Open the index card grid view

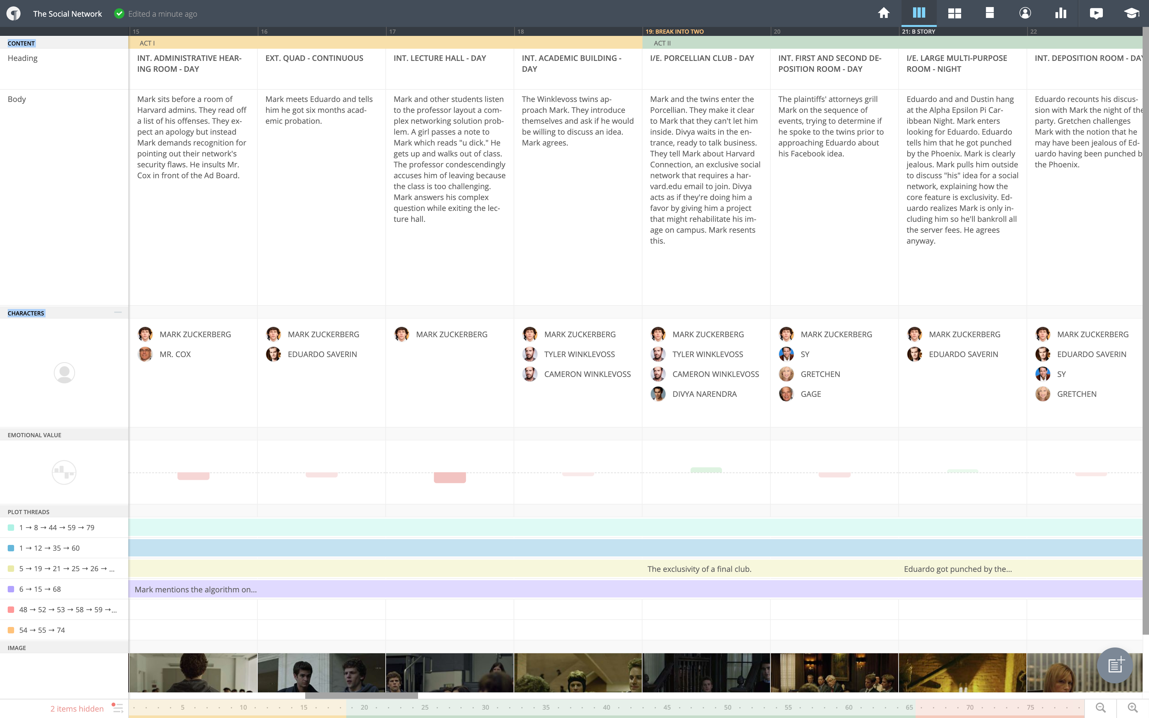[x=954, y=13]
